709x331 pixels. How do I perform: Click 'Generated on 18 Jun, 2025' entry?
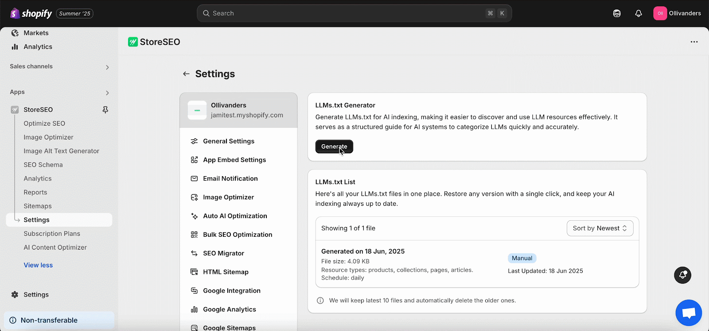[x=363, y=251]
